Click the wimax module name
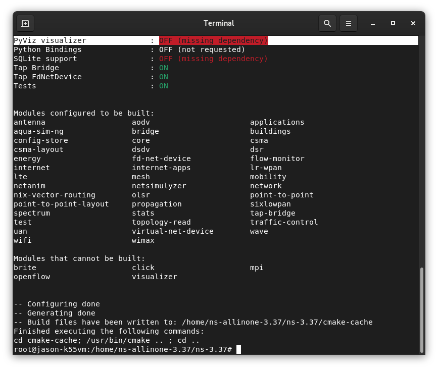Viewport: 438px width, 369px height. (143, 240)
